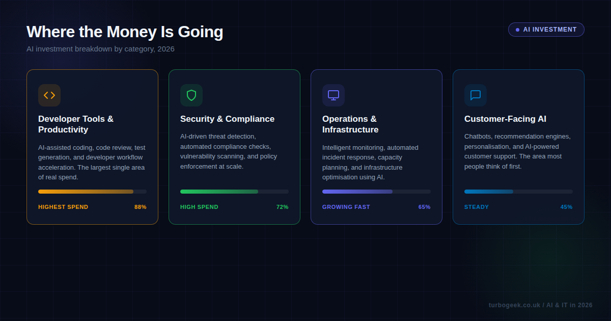Click the 72% value on Security card
The image size is (611, 321).
[283, 207]
